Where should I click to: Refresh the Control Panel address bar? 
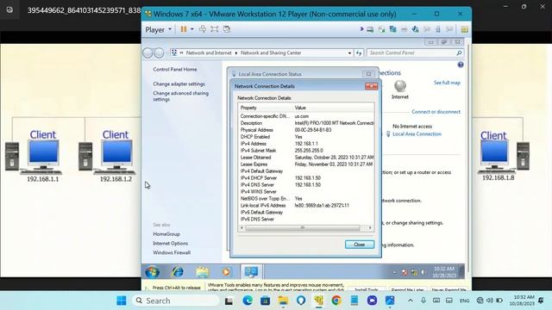359,53
